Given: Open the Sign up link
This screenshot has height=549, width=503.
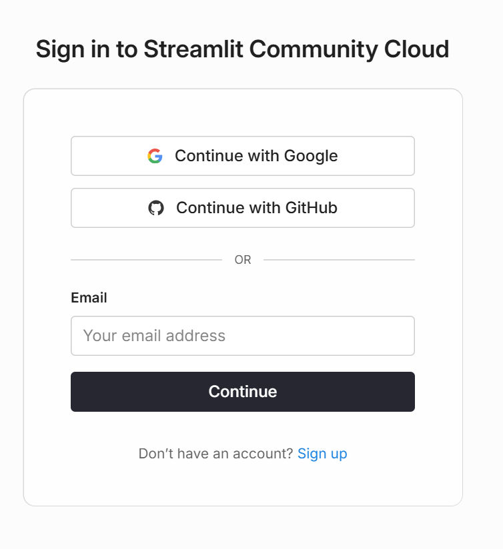Looking at the screenshot, I should coord(322,454).
